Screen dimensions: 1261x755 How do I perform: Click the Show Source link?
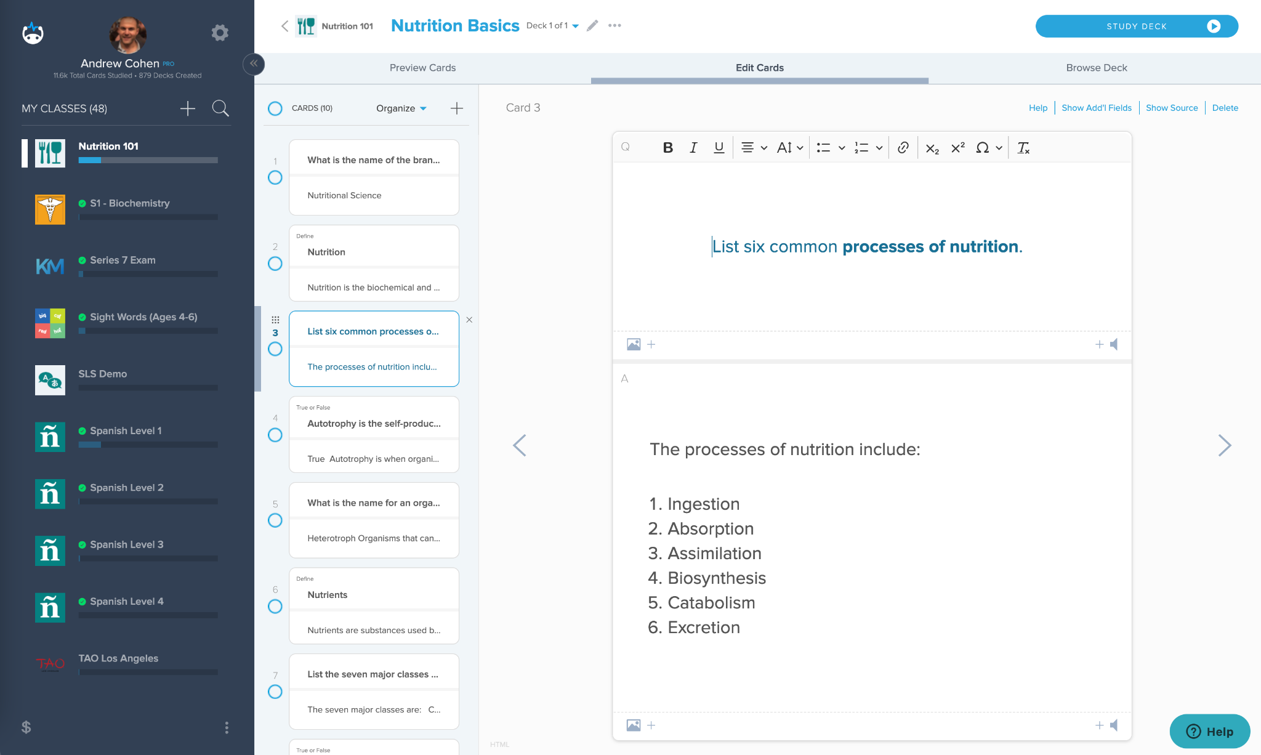pos(1171,107)
